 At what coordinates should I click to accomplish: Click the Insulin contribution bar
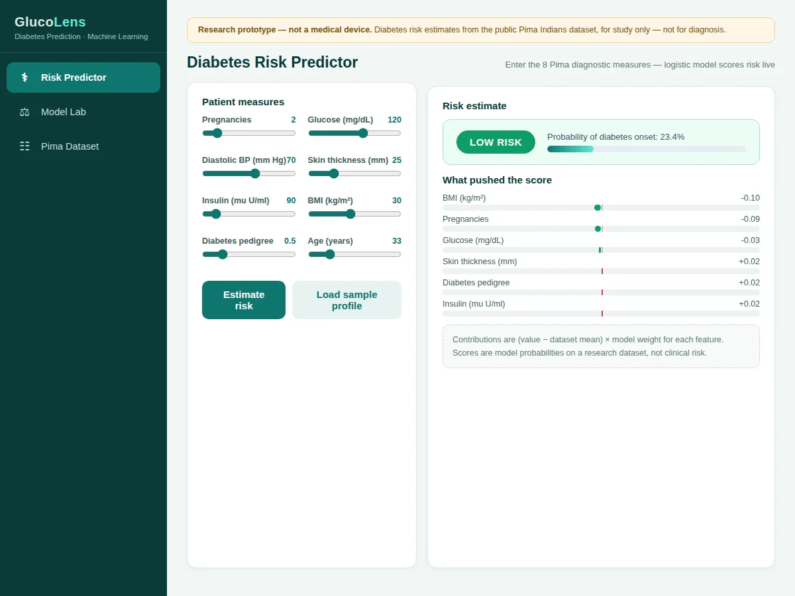coord(601,313)
